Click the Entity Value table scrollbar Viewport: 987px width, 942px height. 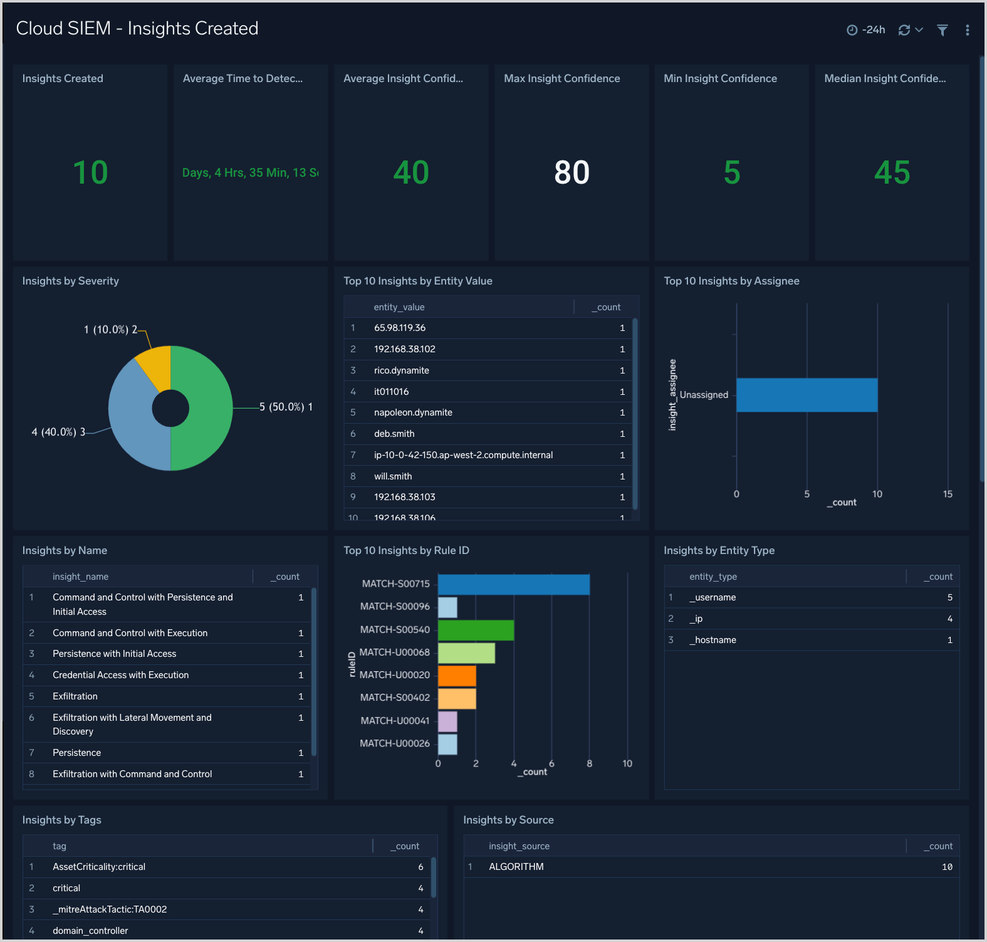(x=635, y=414)
